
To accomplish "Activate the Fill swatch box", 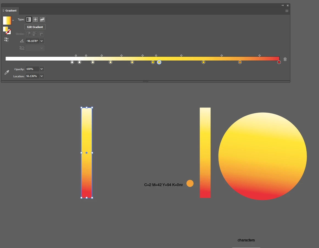I will pyautogui.click(x=5, y=29).
